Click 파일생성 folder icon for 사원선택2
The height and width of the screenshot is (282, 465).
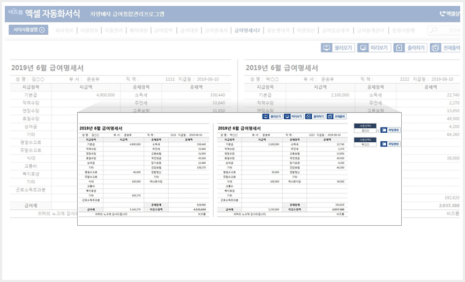[x=384, y=144]
